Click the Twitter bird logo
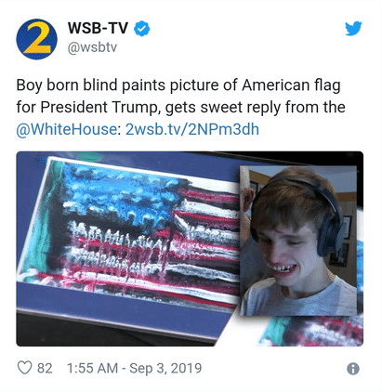This screenshot has width=382, height=392. coord(353,28)
